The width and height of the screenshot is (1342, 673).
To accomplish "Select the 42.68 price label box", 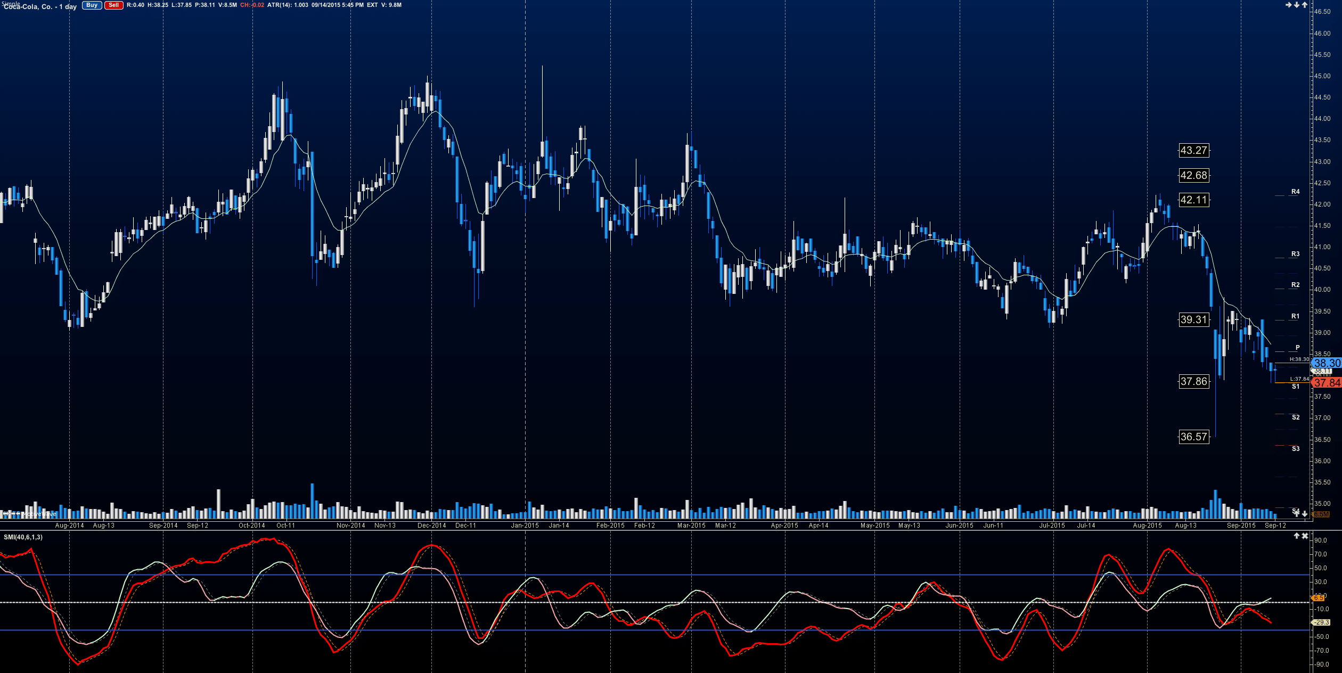I will 1194,175.
